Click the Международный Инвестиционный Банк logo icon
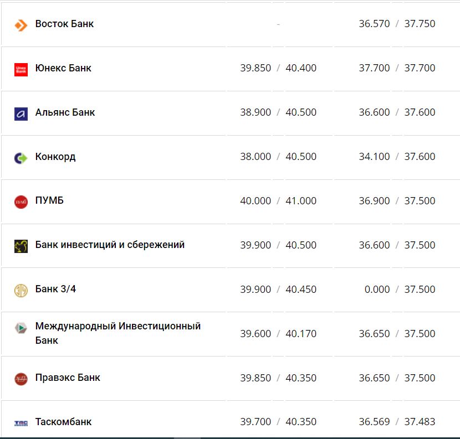 pos(21,328)
